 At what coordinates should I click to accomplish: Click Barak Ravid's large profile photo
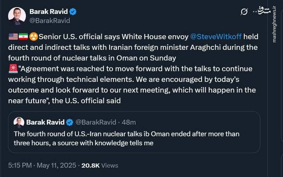[x=17, y=16]
